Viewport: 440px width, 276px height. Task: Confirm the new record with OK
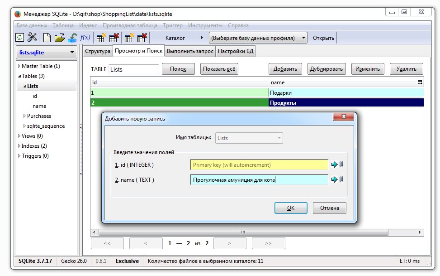pyautogui.click(x=291, y=208)
